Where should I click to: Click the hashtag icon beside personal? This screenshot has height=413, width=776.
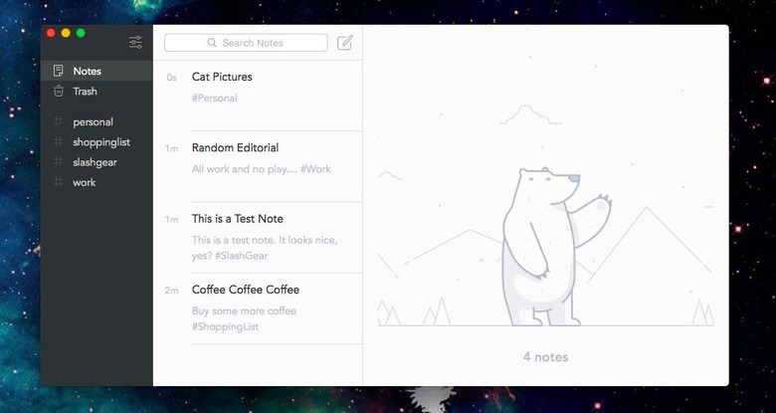tap(59, 121)
